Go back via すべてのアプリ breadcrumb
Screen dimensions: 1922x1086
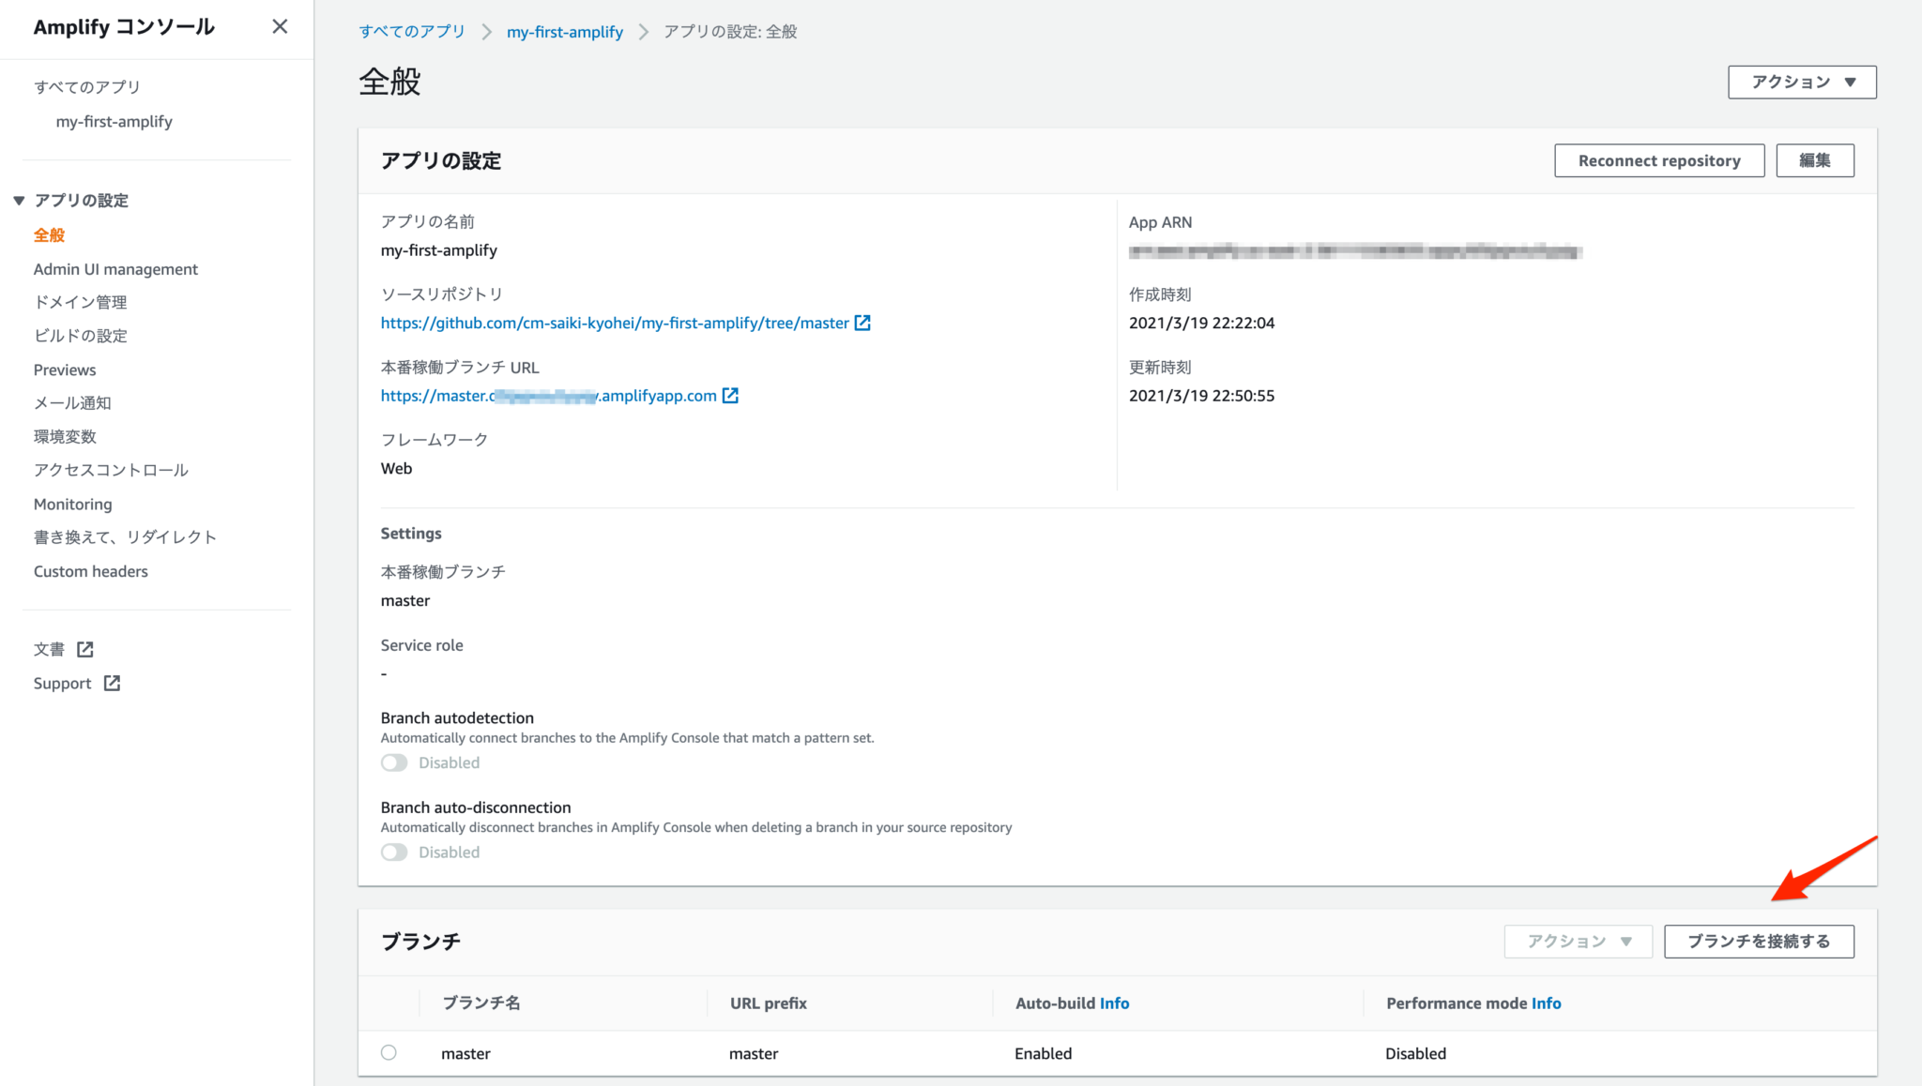pos(411,31)
